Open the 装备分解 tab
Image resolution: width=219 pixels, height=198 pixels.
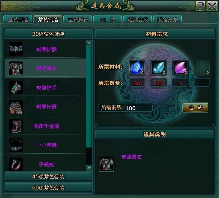pyautogui.click(x=168, y=19)
